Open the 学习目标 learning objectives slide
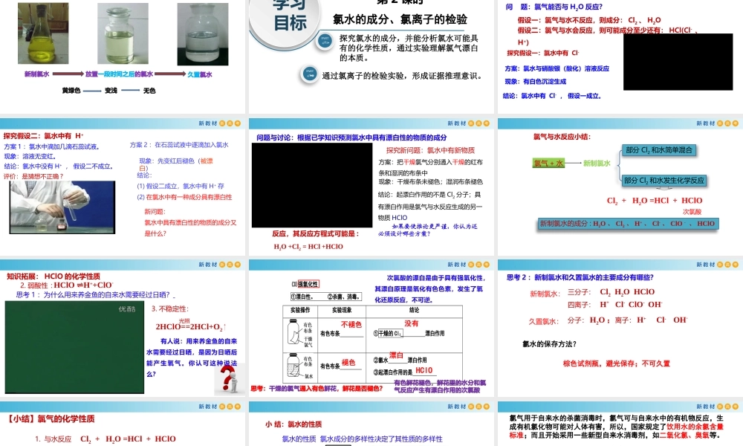Screen dimensions: 743x446 371,56
